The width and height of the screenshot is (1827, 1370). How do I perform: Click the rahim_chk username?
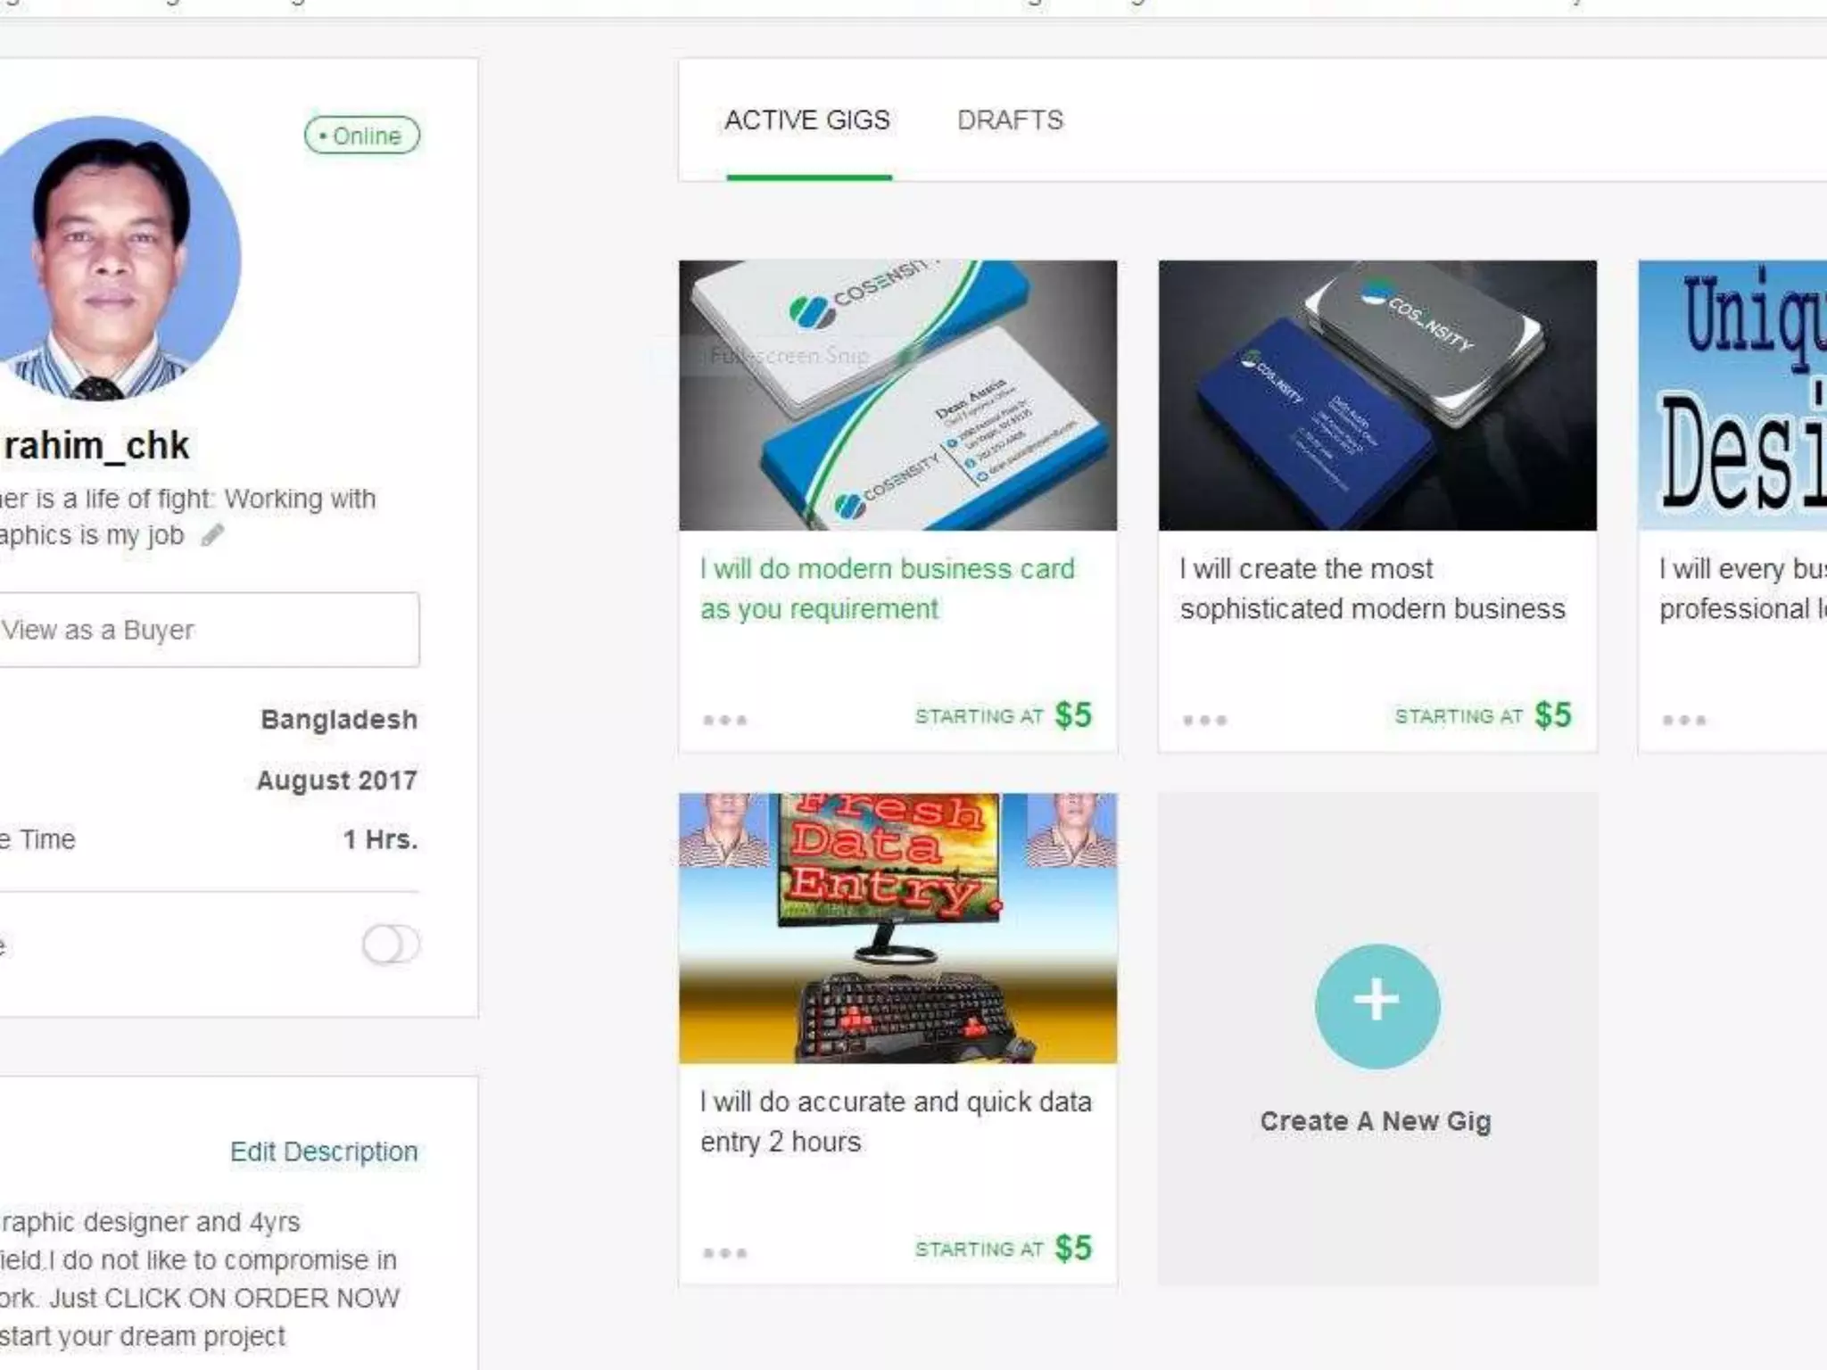(x=96, y=445)
